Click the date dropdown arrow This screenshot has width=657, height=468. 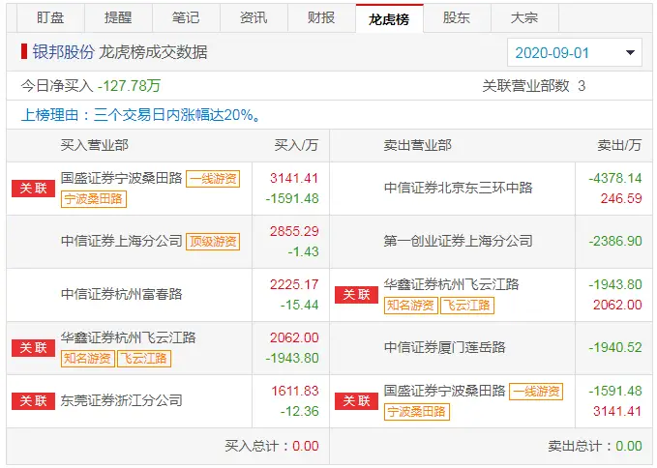(630, 53)
